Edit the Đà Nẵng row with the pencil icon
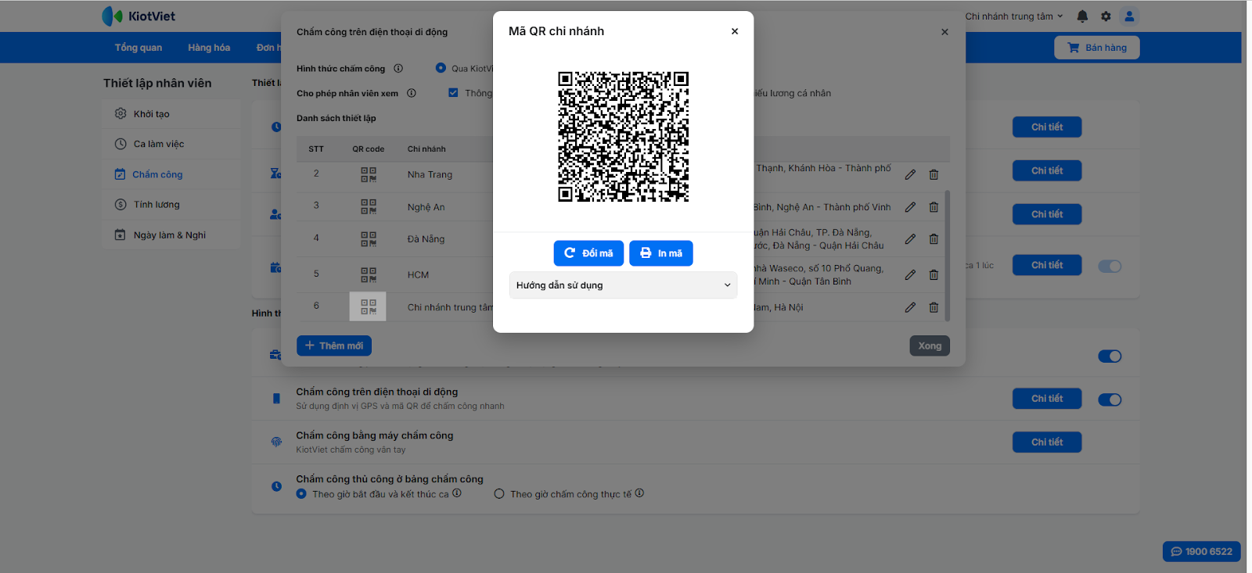The height and width of the screenshot is (573, 1252). click(910, 238)
